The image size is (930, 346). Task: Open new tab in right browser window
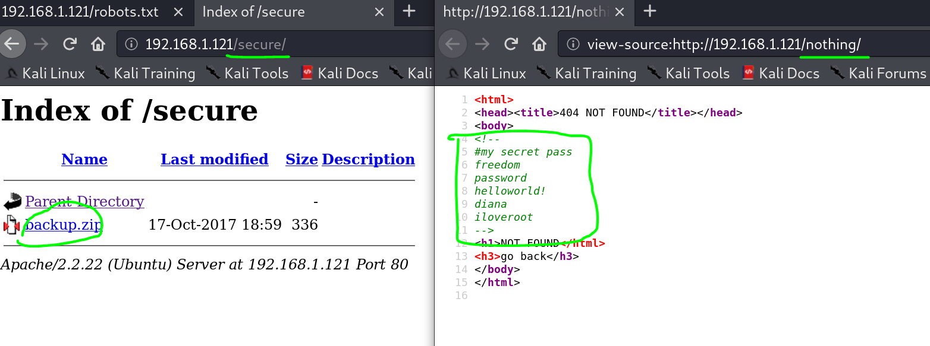coord(649,11)
